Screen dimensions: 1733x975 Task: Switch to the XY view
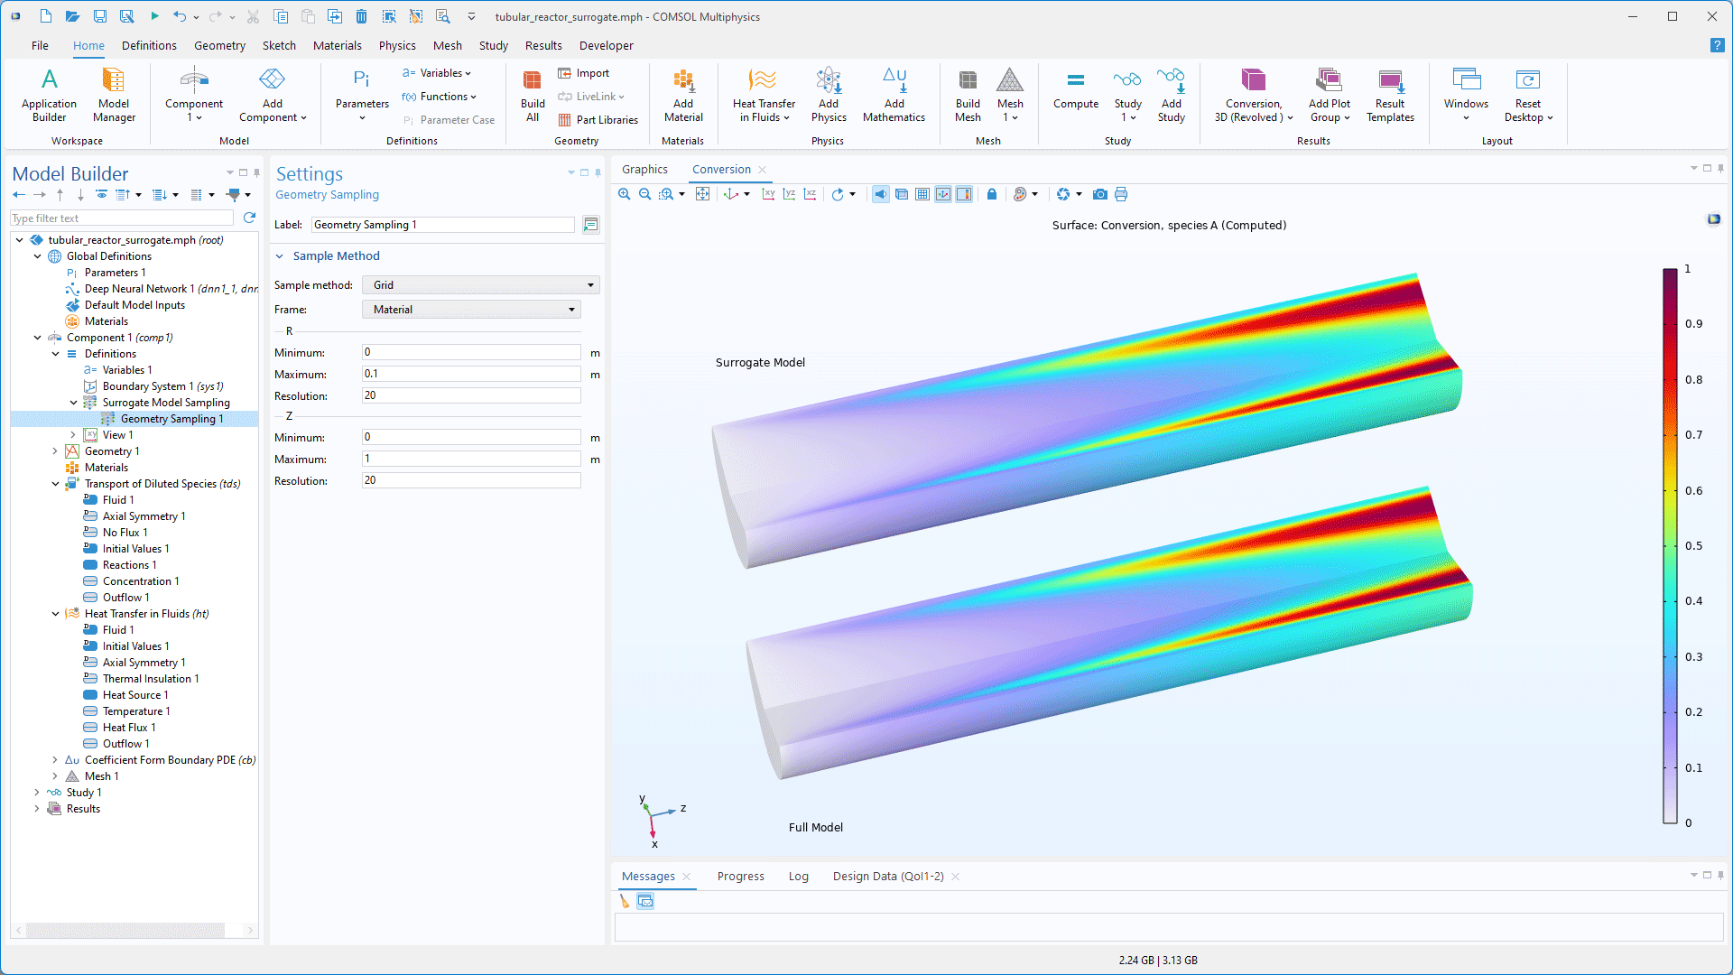(x=768, y=194)
